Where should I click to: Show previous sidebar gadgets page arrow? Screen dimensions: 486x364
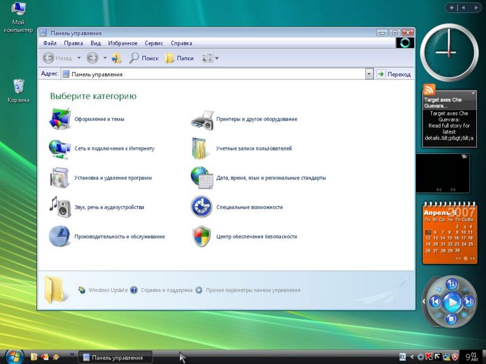point(464,8)
